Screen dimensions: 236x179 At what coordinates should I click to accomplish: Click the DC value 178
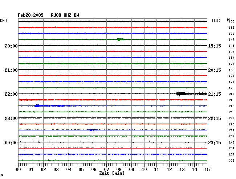[232, 88]
